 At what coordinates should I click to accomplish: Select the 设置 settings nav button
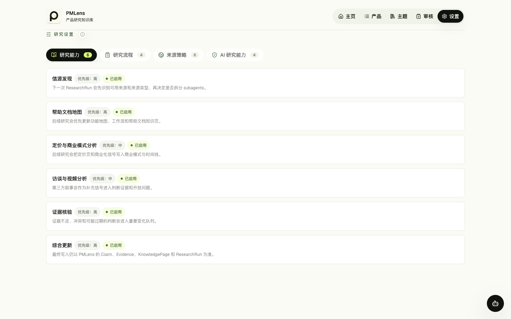[x=450, y=16]
